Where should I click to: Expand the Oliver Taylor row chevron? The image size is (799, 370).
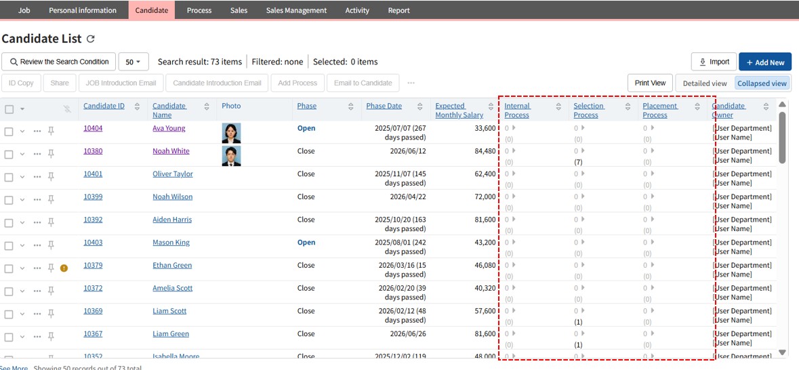tap(22, 178)
